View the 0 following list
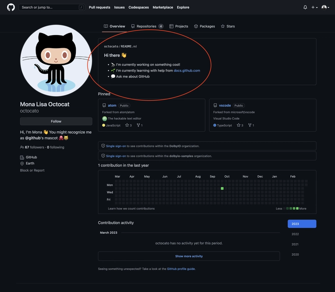The image size is (335, 292). [56, 147]
